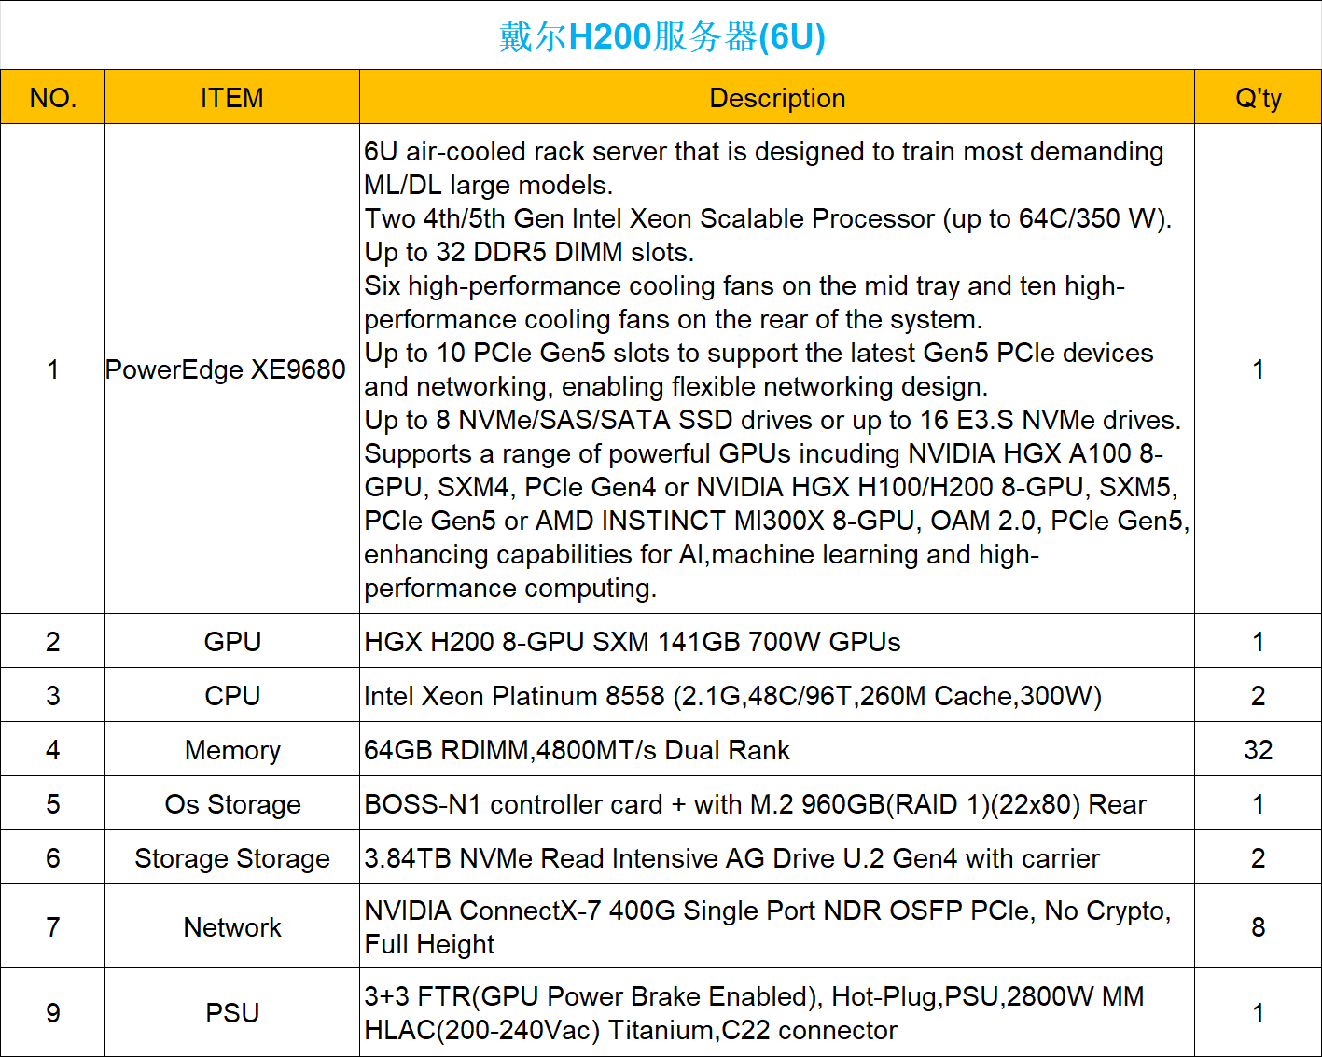Select the "Os Storage" item cell
Viewport: 1322px width, 1057px height.
click(232, 803)
